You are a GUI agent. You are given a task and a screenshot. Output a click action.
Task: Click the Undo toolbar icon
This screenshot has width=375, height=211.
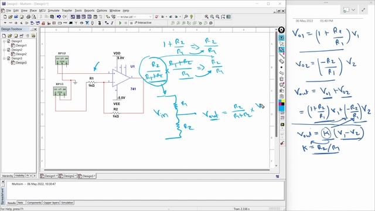(x=59, y=17)
